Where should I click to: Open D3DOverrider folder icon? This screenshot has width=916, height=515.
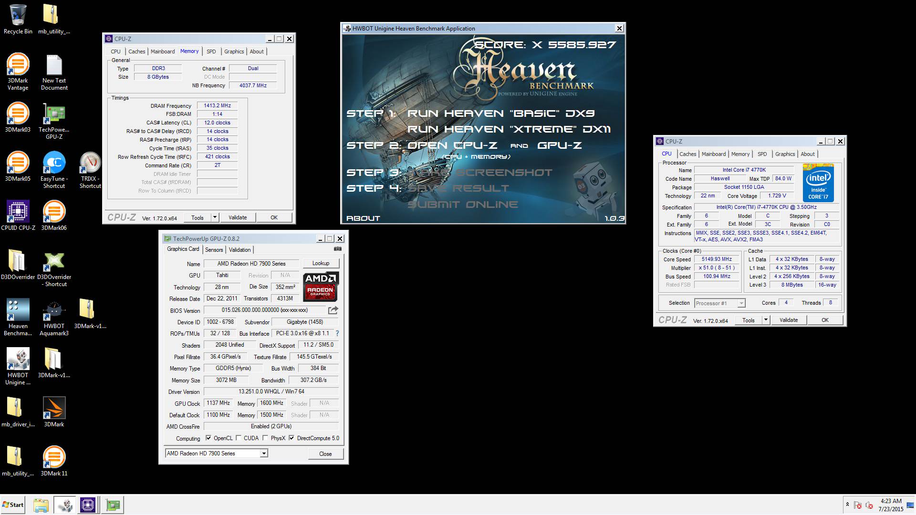pyautogui.click(x=18, y=265)
